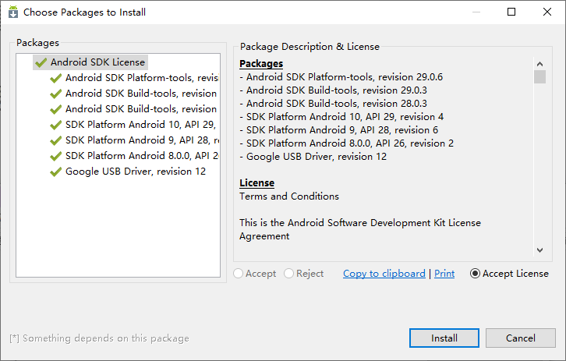Screen dimensions: 566x361
Task: Click 'SDK Platform Android 8.0.0, API 26, revision 2' line
Action: pyautogui.click(x=346, y=143)
